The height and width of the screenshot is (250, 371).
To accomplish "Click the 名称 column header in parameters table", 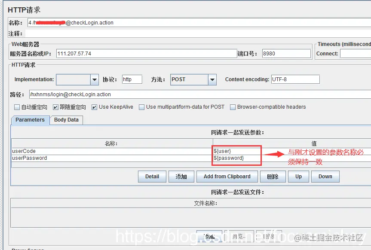I will click(x=112, y=143).
